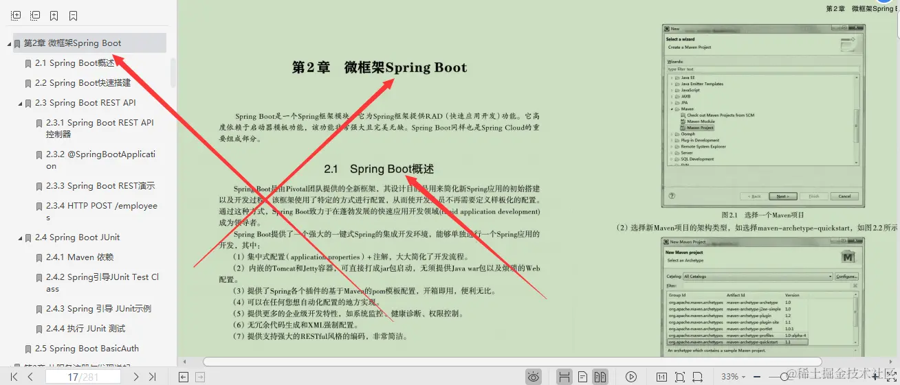Click figure caption 图2.1 选择一个Maven项目
This screenshot has width=900, height=385.
762,215
